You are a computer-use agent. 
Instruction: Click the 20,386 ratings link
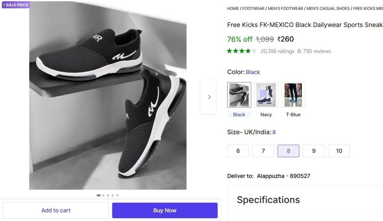(278, 51)
